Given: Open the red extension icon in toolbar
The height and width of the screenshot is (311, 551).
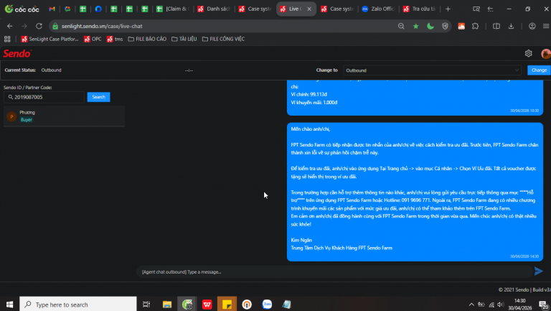Looking at the screenshot, I should 461,26.
